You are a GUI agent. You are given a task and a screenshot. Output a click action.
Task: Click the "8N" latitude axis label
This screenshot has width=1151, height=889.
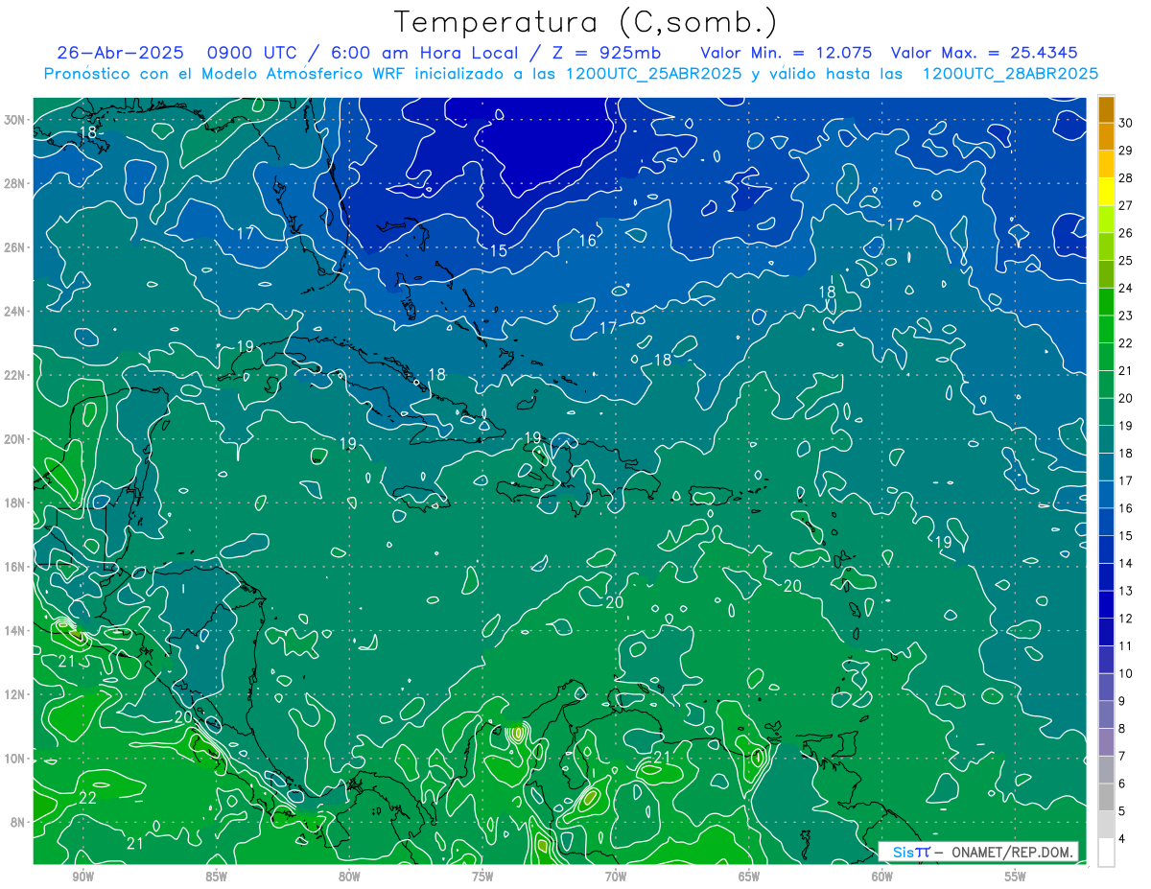click(x=16, y=823)
